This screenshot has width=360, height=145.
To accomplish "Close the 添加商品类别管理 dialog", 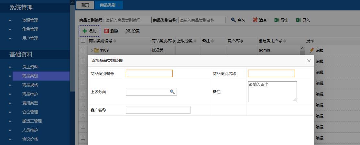I will (309, 61).
